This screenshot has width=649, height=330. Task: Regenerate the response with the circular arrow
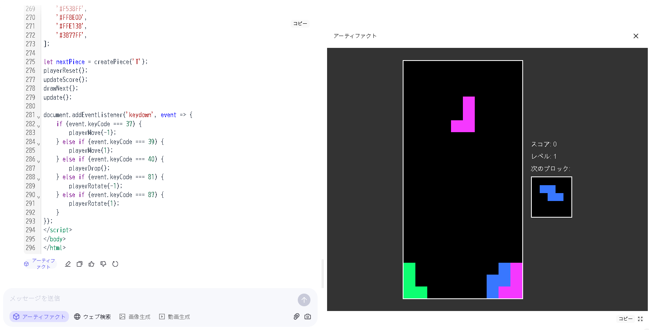pyautogui.click(x=115, y=264)
